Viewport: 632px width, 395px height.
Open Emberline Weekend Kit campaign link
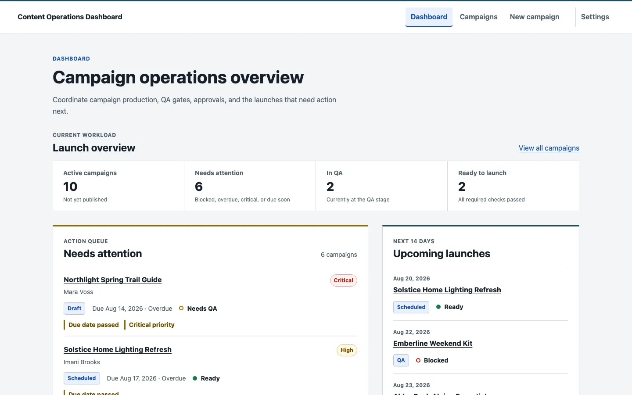point(433,343)
